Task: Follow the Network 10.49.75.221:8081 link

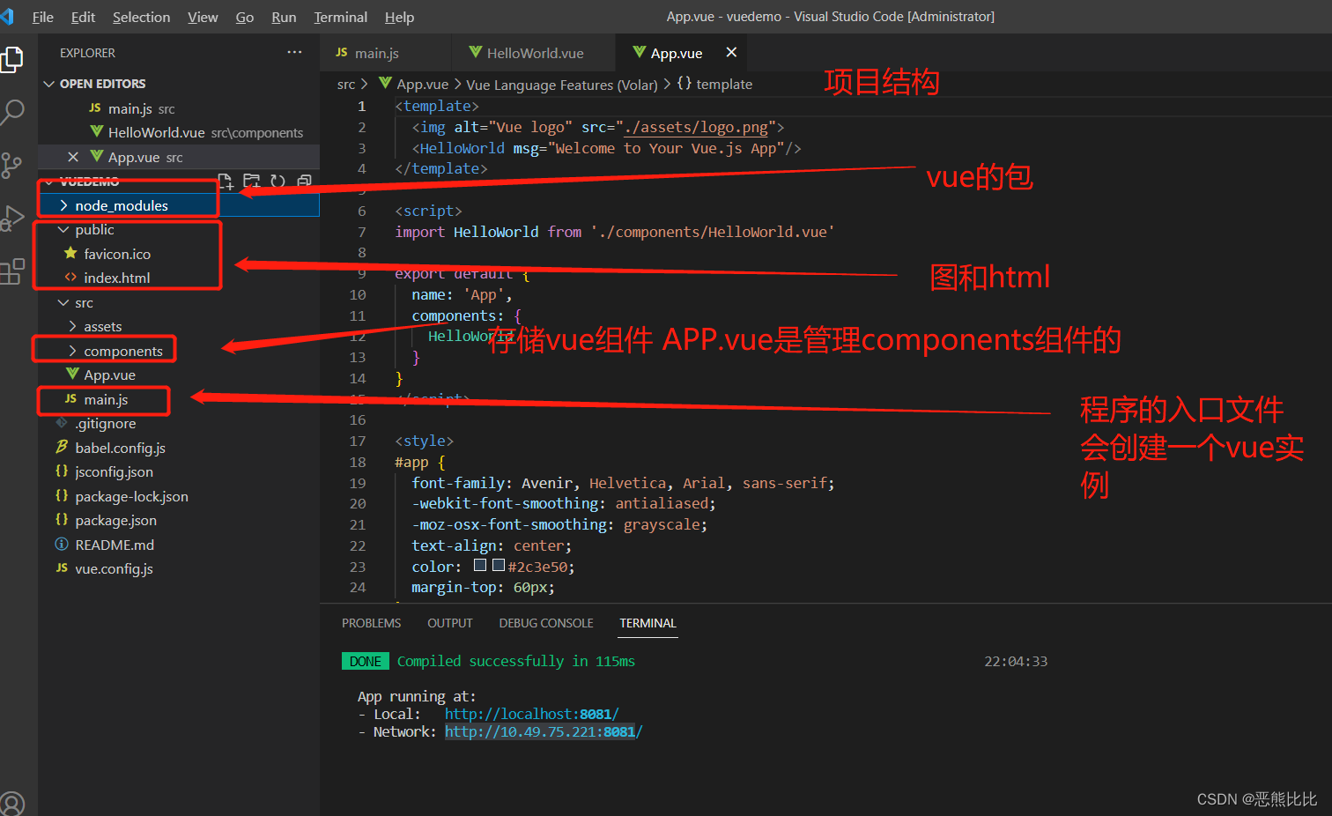Action: pos(544,731)
